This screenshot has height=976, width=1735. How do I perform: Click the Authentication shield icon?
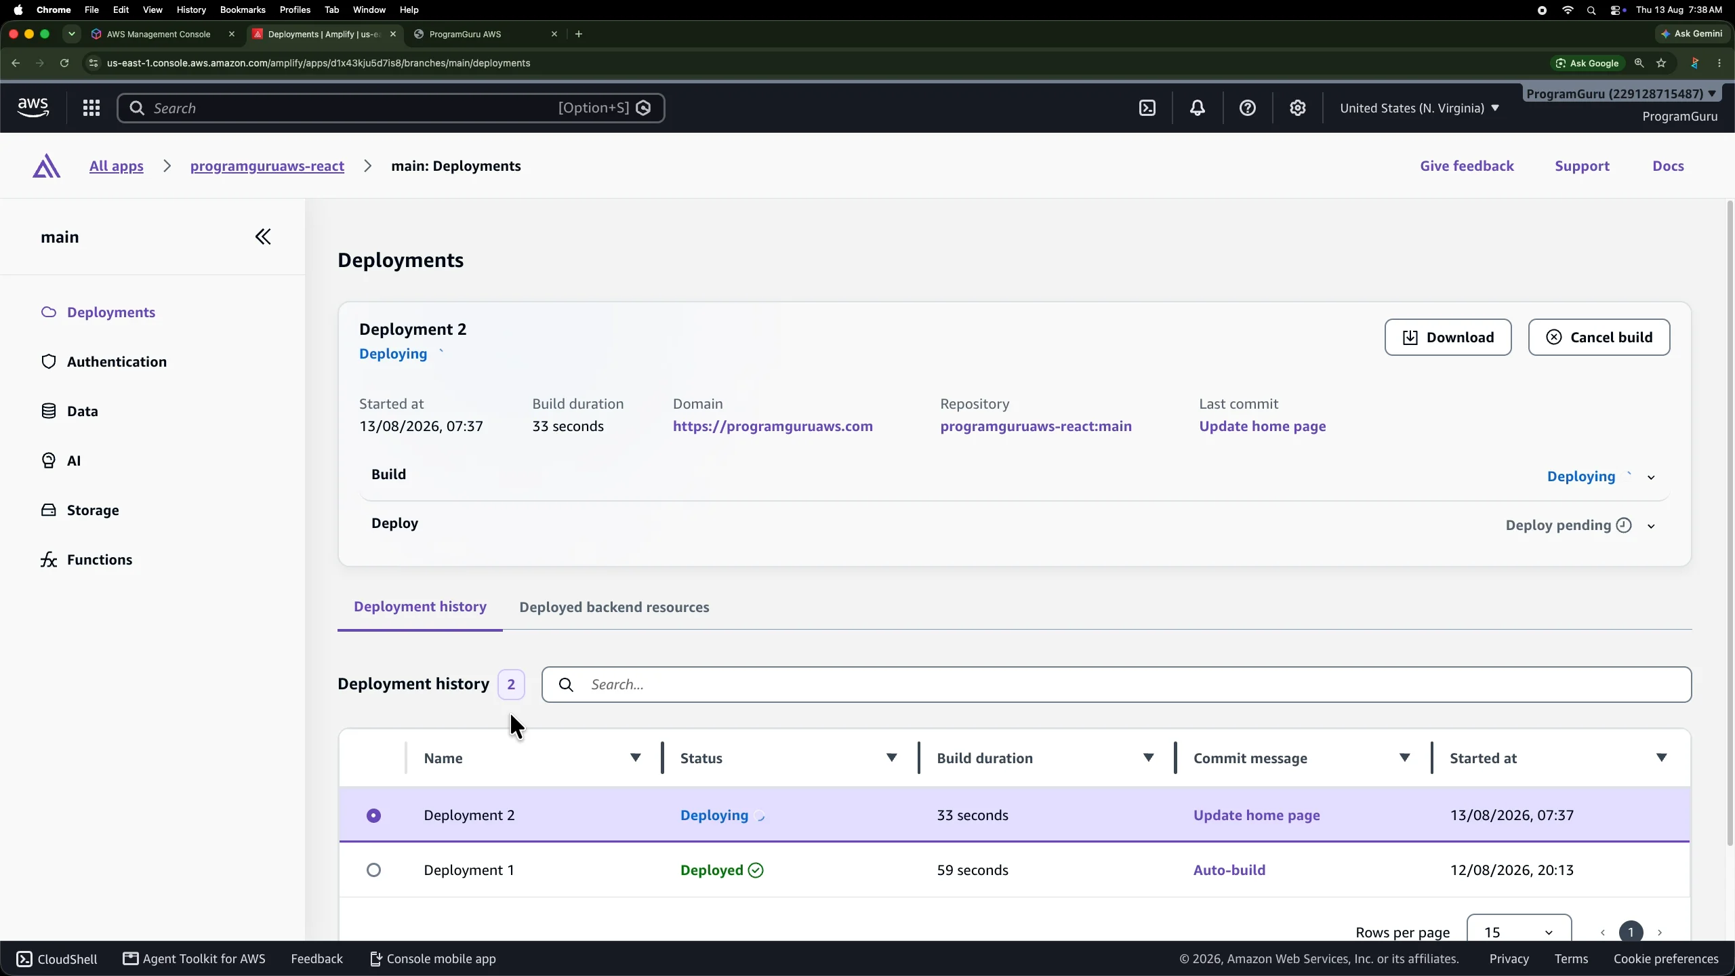[x=49, y=361]
